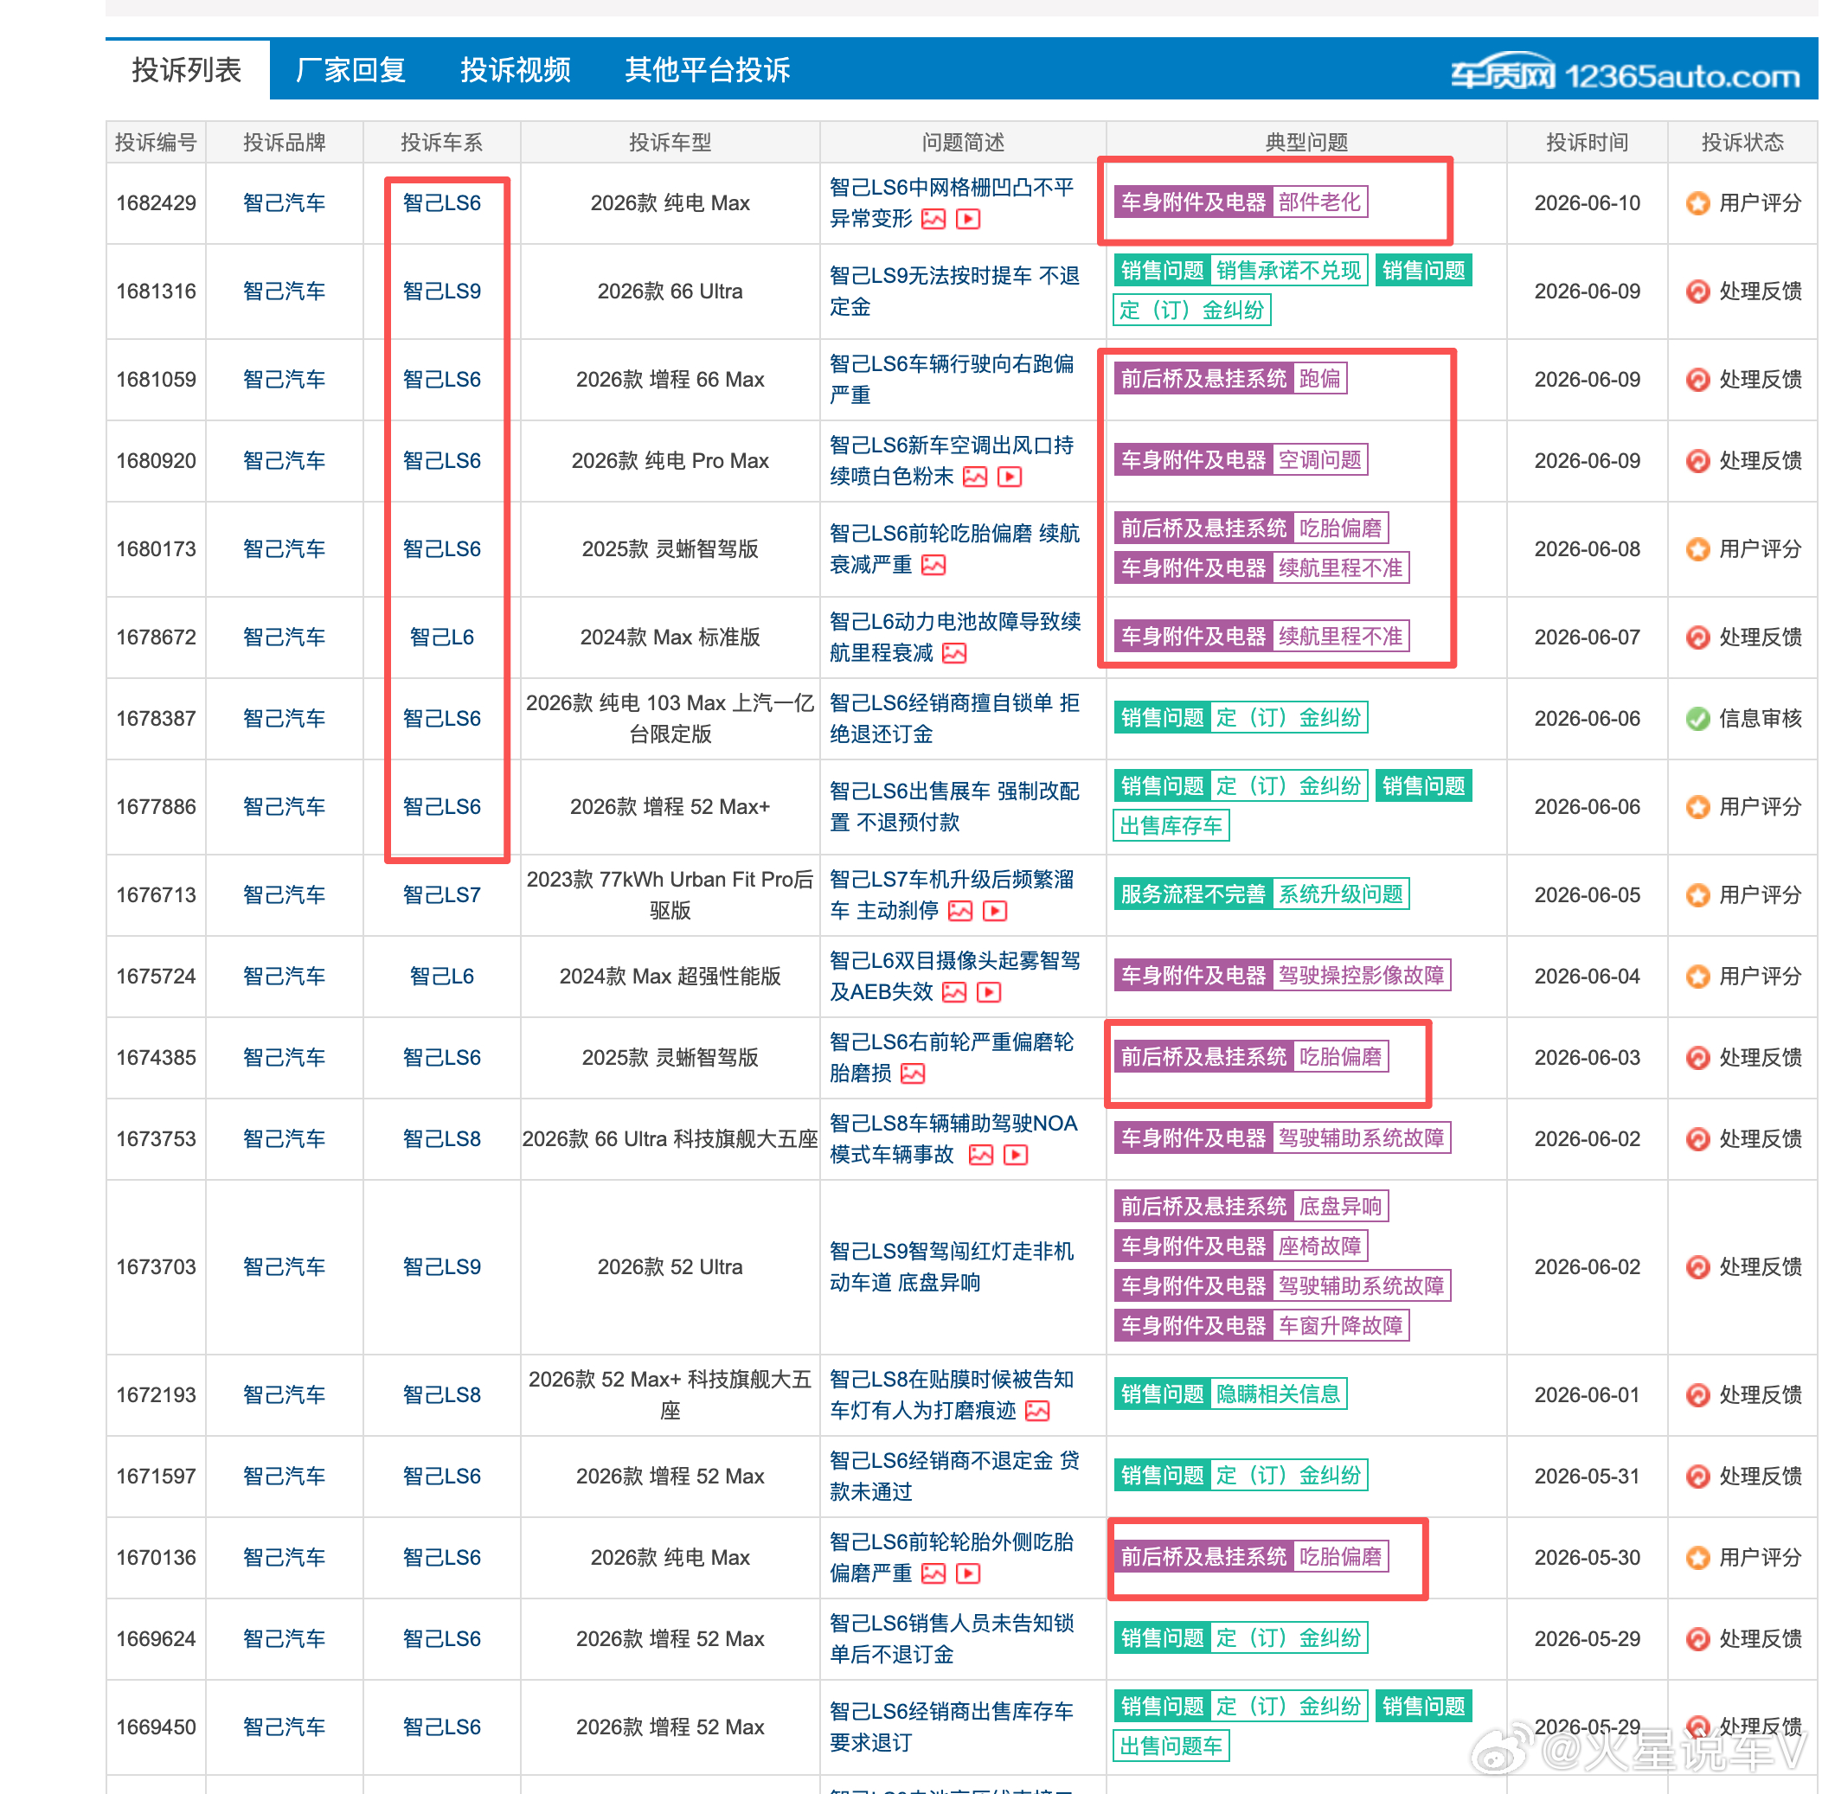1822x1794 pixels.
Task: Click the 底盘异响 tag
Action: coord(1340,1207)
